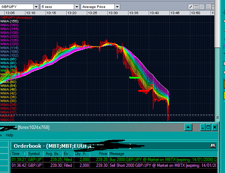Screen dimensions: 225x173
Task: Click the Message column header
Action: [x=163, y=154]
